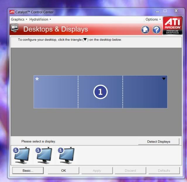Screen dimensions: 187x182
Task: Switch to Basic view button
Action: click(28, 171)
